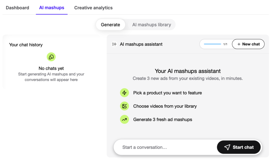Click the sparkle icon beside AI mashups assistant
This screenshot has width=274, height=162.
pos(114,44)
